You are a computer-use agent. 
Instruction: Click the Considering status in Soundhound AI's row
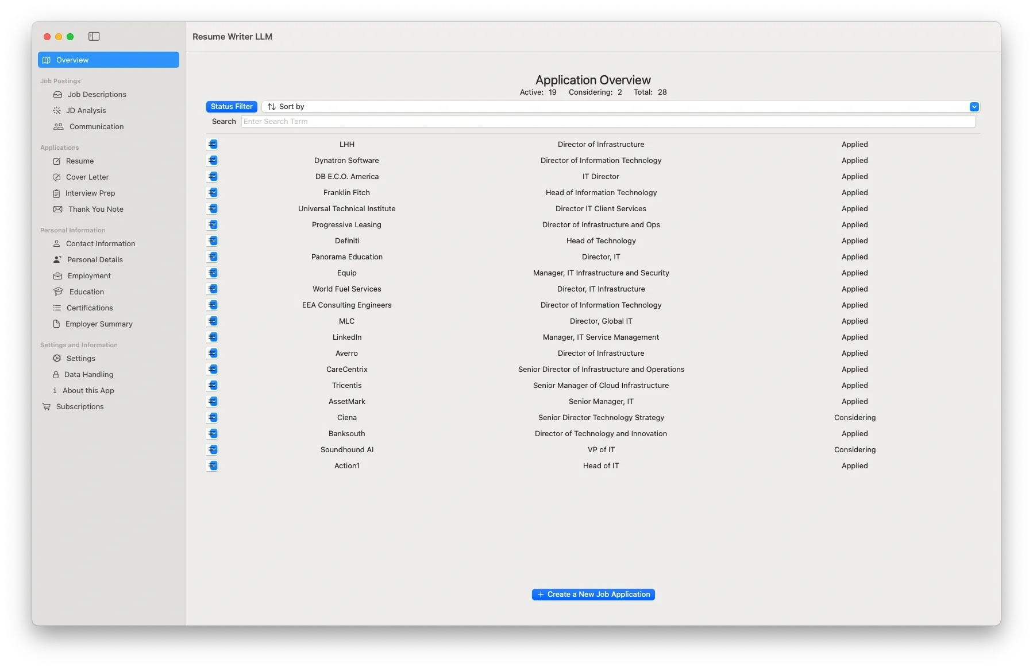click(x=855, y=450)
